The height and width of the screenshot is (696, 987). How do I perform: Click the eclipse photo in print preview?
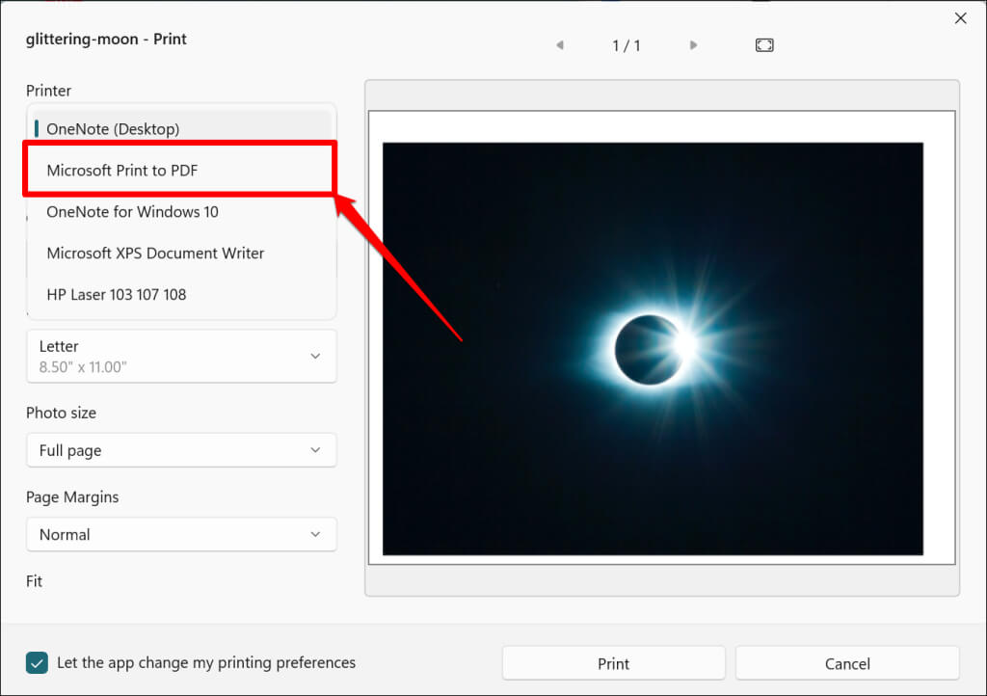click(653, 348)
